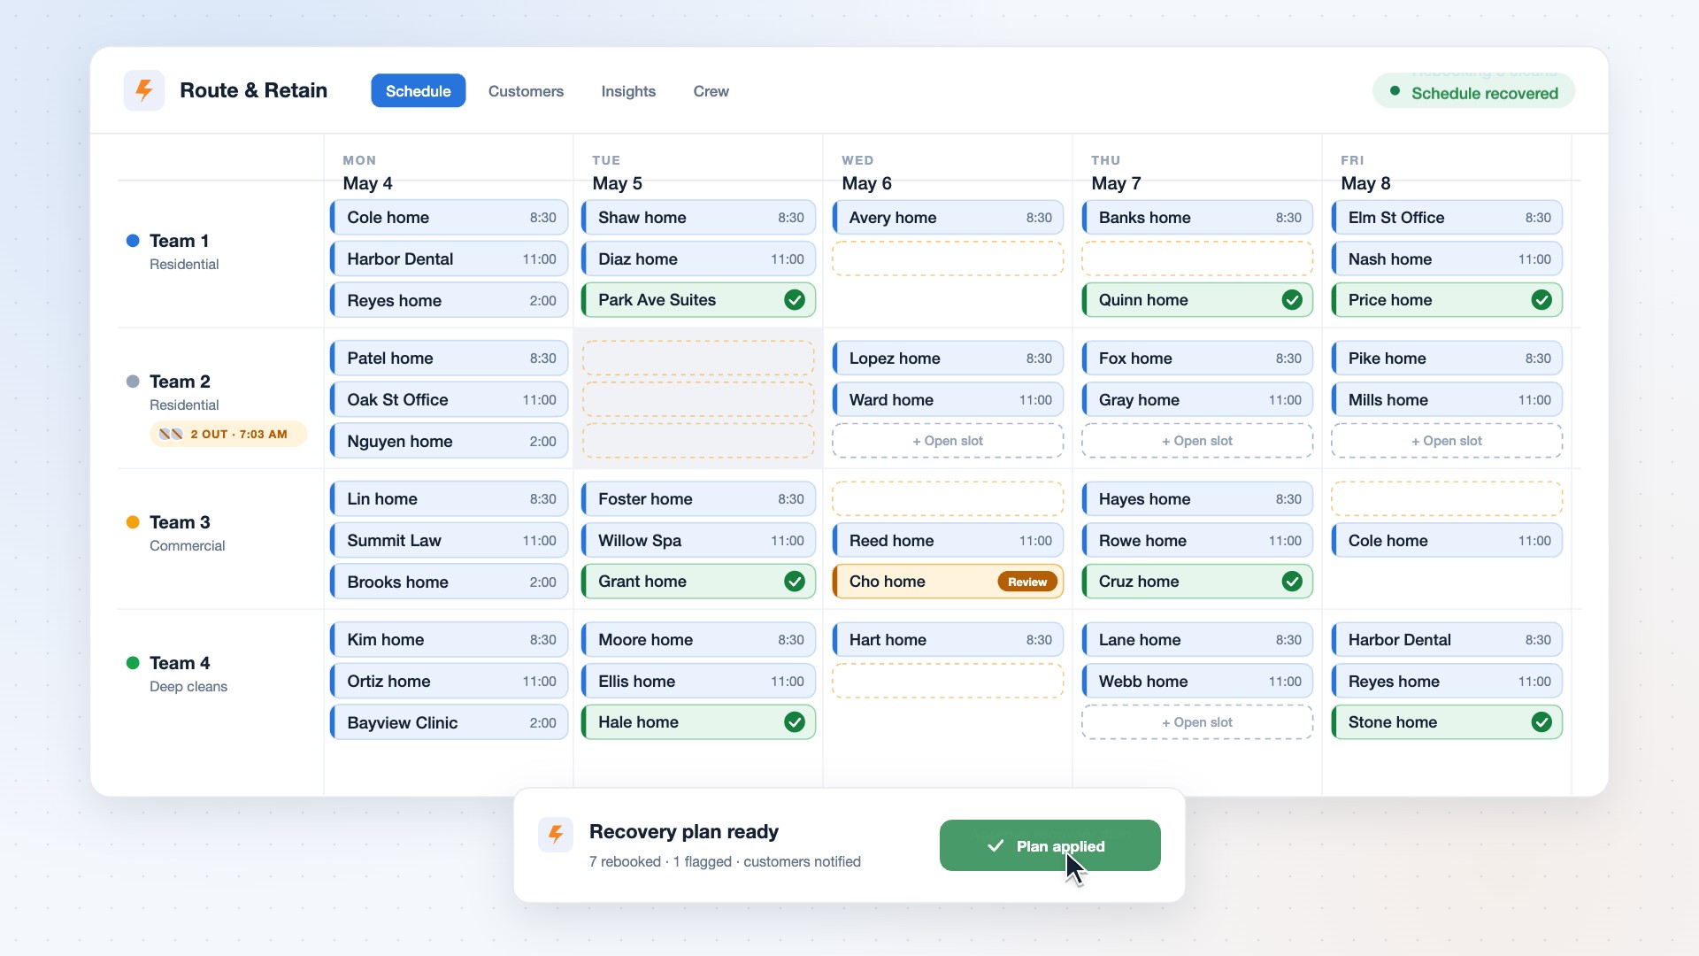1699x956 pixels.
Task: Open the Summit Law appointment
Action: pyautogui.click(x=449, y=541)
